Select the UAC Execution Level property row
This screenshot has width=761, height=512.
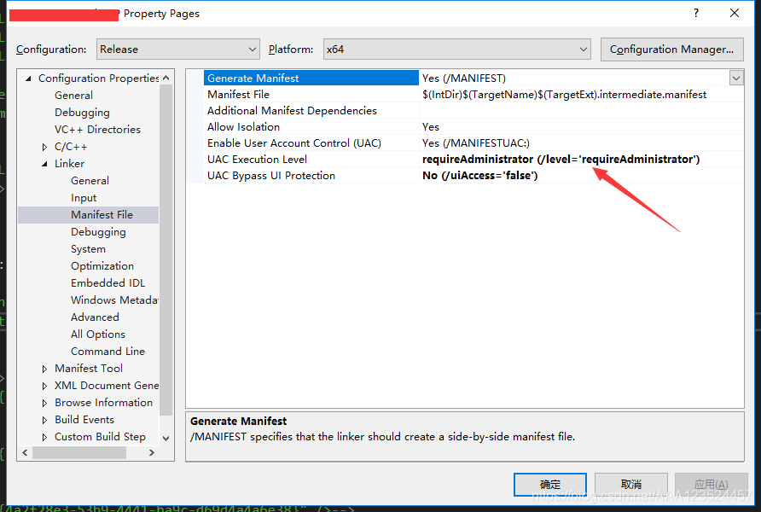coord(465,160)
